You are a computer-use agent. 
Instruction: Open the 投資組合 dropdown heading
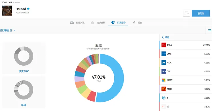(x=8, y=30)
